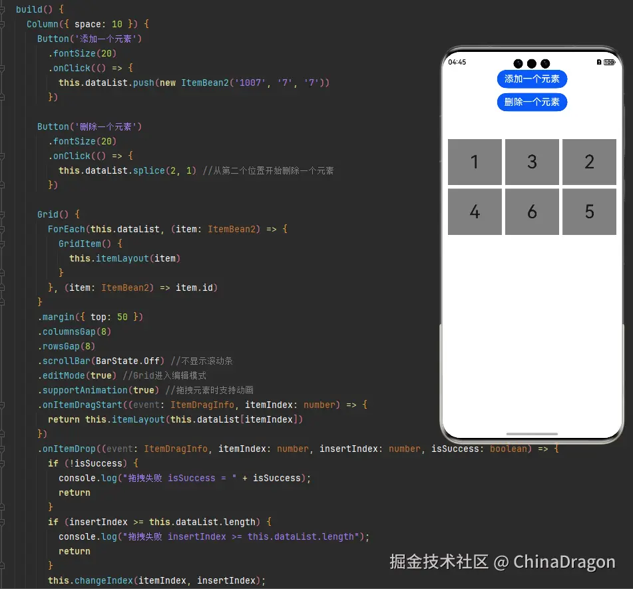This screenshot has width=633, height=589.
Task: Click the this.itemLayout(item) line
Action: pyautogui.click(x=124, y=258)
